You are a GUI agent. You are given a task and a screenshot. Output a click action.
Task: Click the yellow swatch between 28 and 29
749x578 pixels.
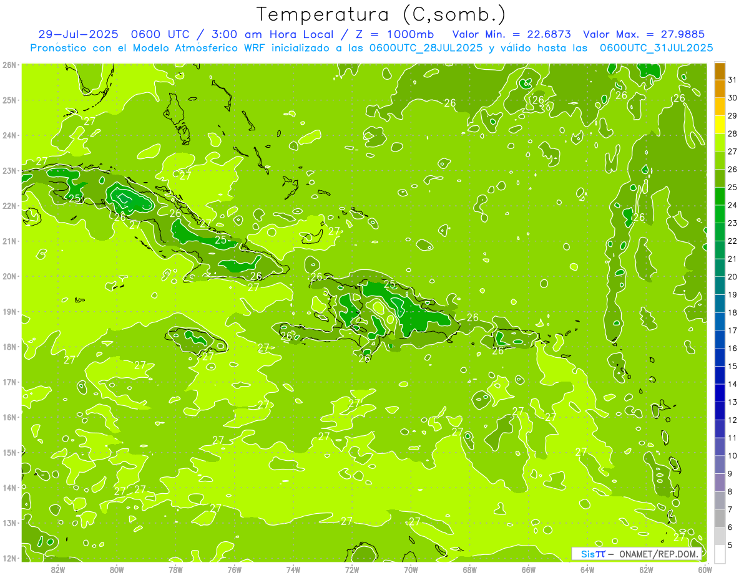coord(720,125)
